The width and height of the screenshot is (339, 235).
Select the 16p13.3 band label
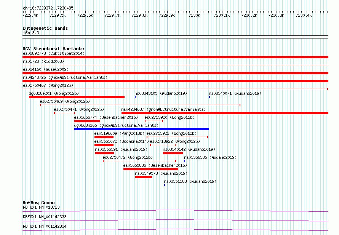click(x=31, y=33)
